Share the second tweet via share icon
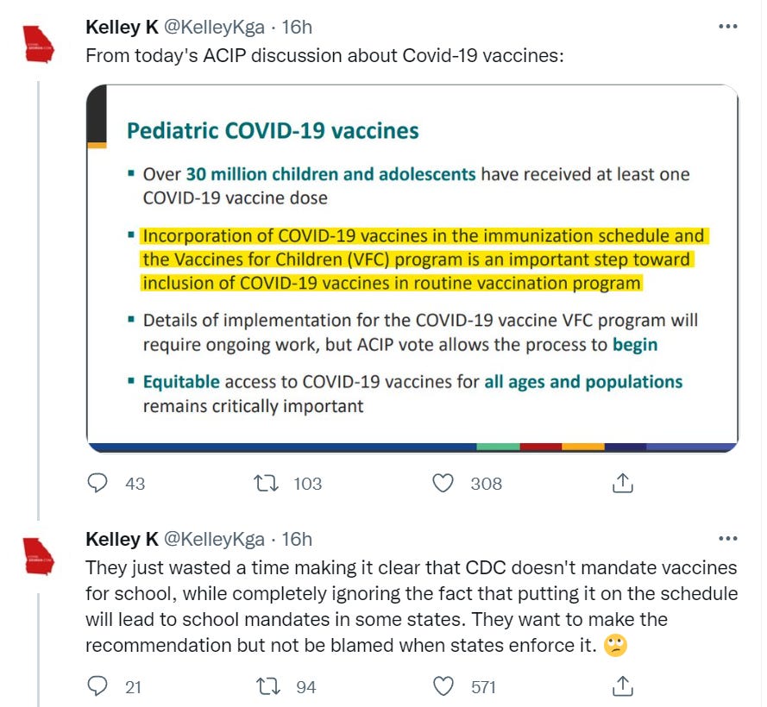Viewport: 767px width, 707px height. click(622, 686)
